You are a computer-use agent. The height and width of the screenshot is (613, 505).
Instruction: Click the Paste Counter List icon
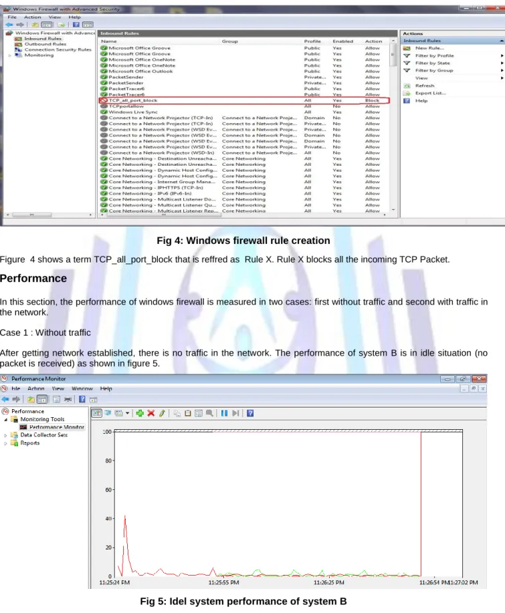[x=188, y=413]
